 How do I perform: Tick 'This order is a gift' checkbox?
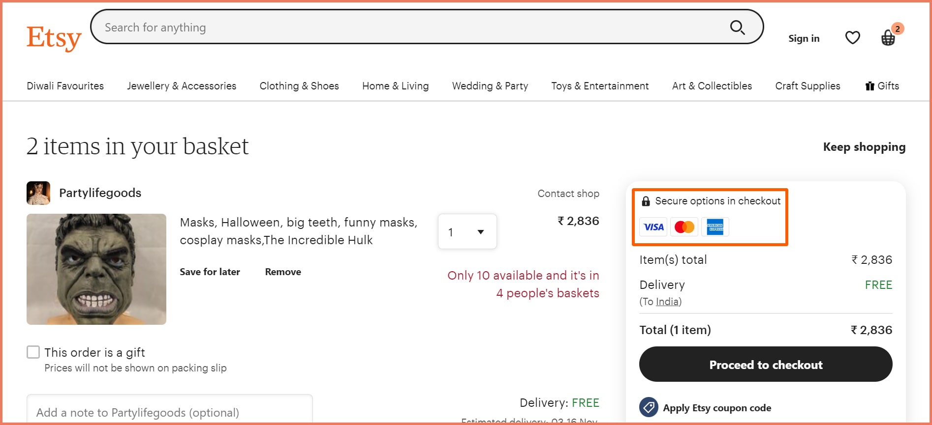[x=33, y=352]
